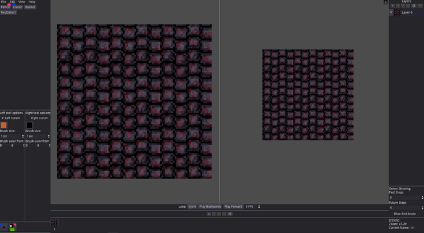Click the move layer down icon
424x233 pixels.
(x=409, y=6)
